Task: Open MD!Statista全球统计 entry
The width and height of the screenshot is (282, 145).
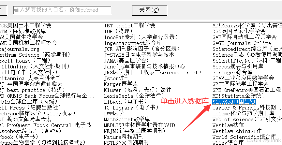Action: pos(239,96)
